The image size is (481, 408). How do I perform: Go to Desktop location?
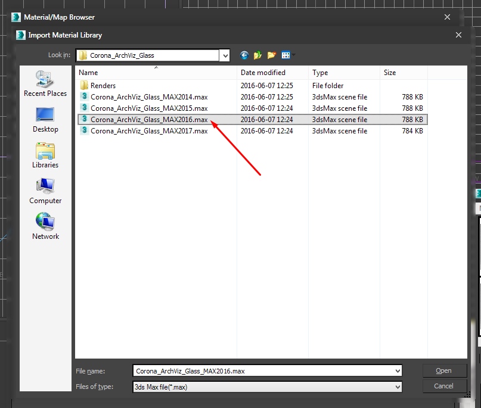point(45,120)
